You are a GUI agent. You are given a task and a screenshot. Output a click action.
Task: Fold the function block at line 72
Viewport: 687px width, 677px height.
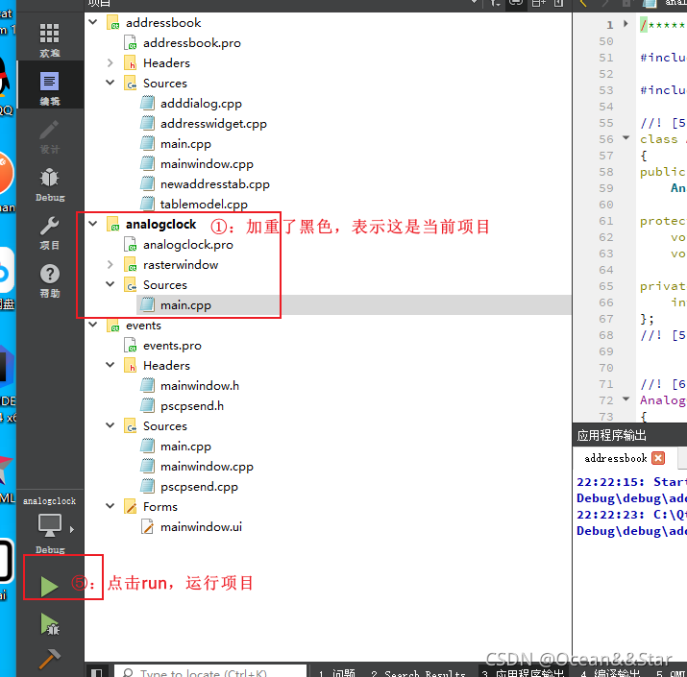coord(626,399)
